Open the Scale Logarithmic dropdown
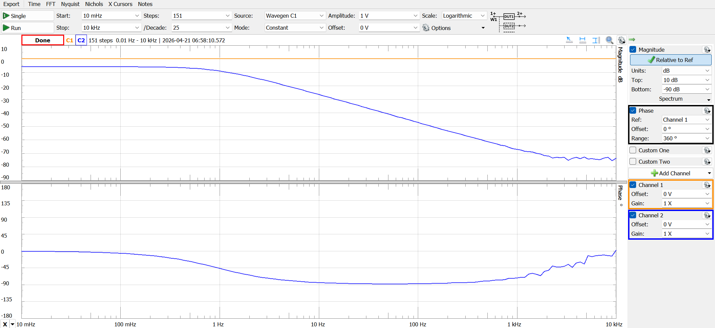Screen dimensions: 715x328 coord(464,16)
